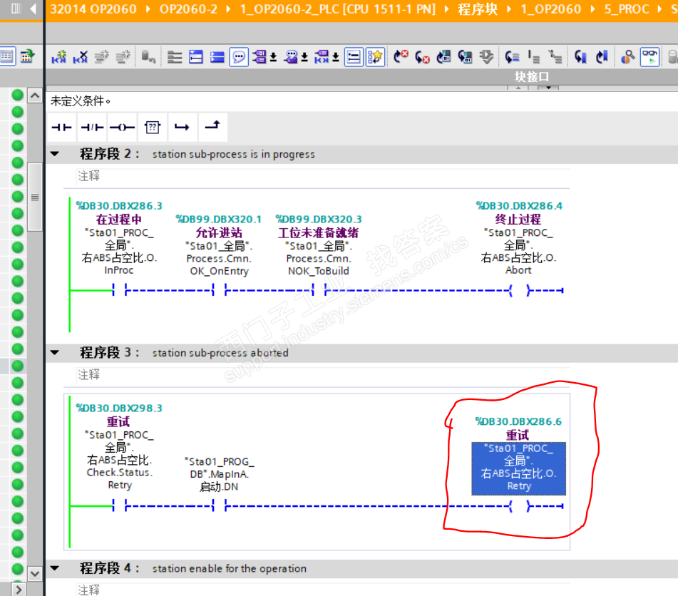
Task: Collapse network 程序段 2
Action: tap(55, 153)
